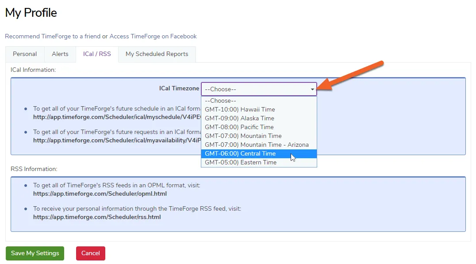Pick GMT-07:00 Mountain Time option
476x264 pixels.
(259, 136)
